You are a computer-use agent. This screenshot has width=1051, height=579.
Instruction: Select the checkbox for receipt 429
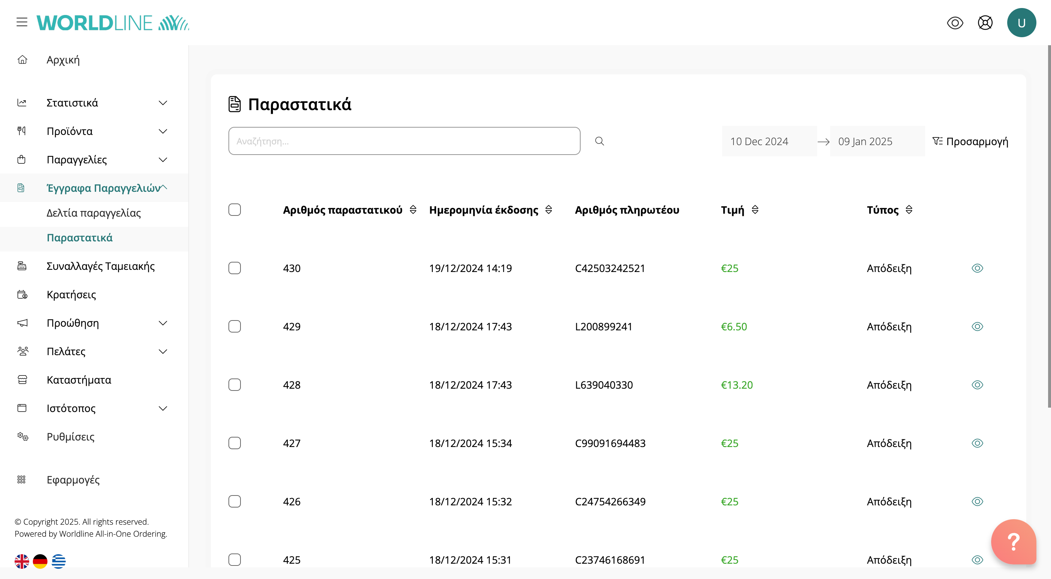tap(235, 327)
